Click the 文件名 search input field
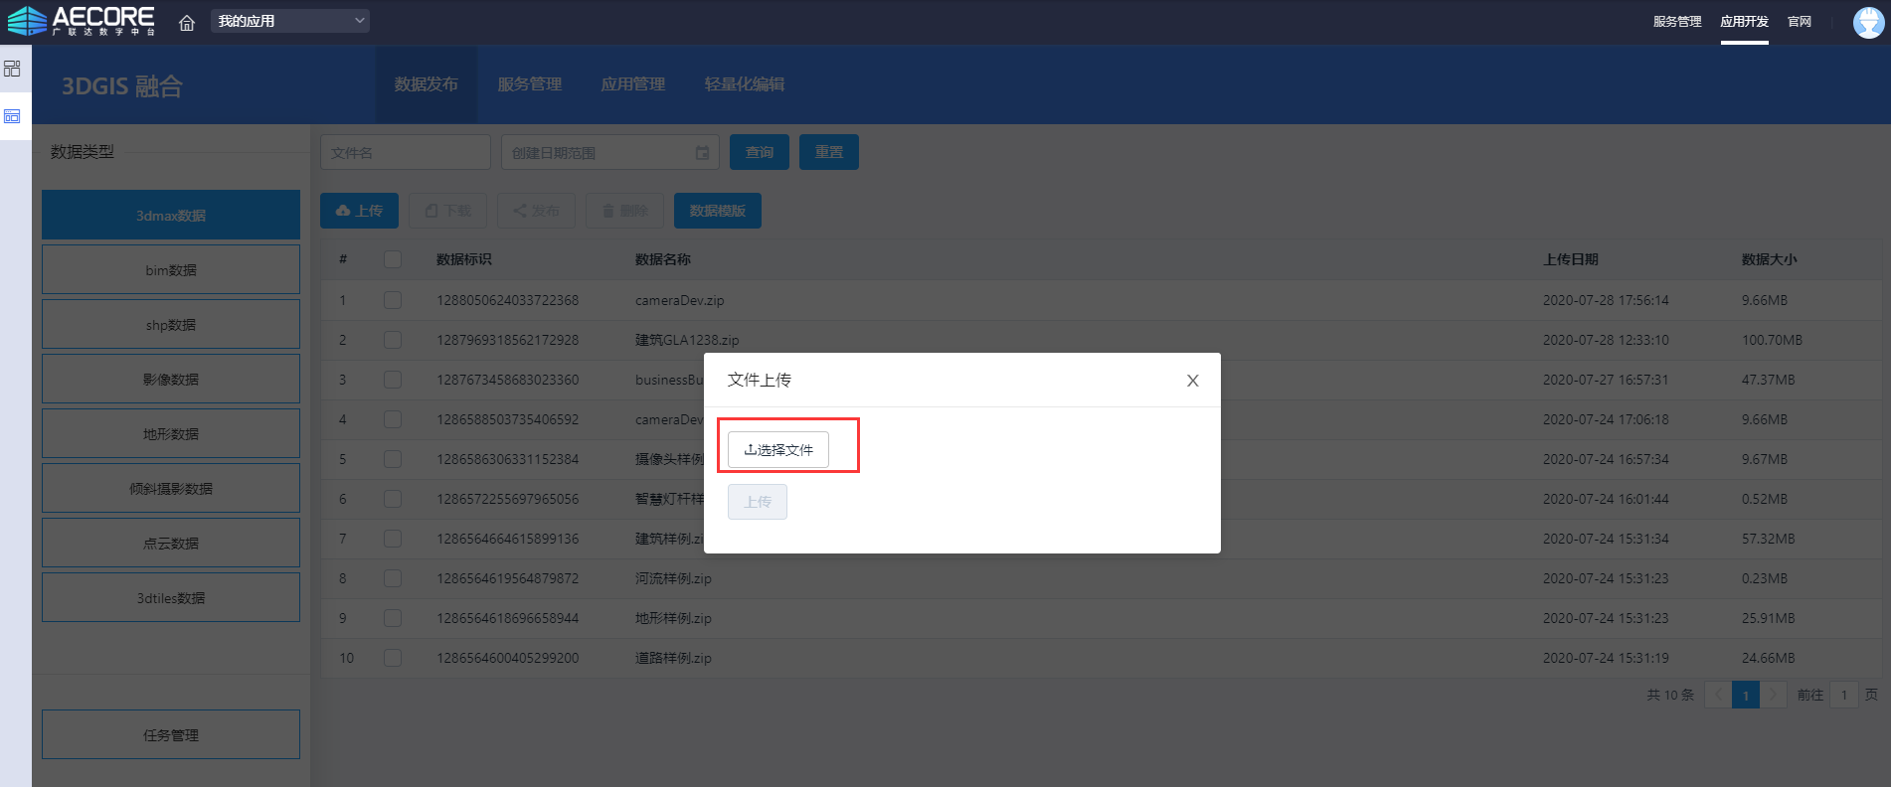This screenshot has height=787, width=1891. [406, 153]
